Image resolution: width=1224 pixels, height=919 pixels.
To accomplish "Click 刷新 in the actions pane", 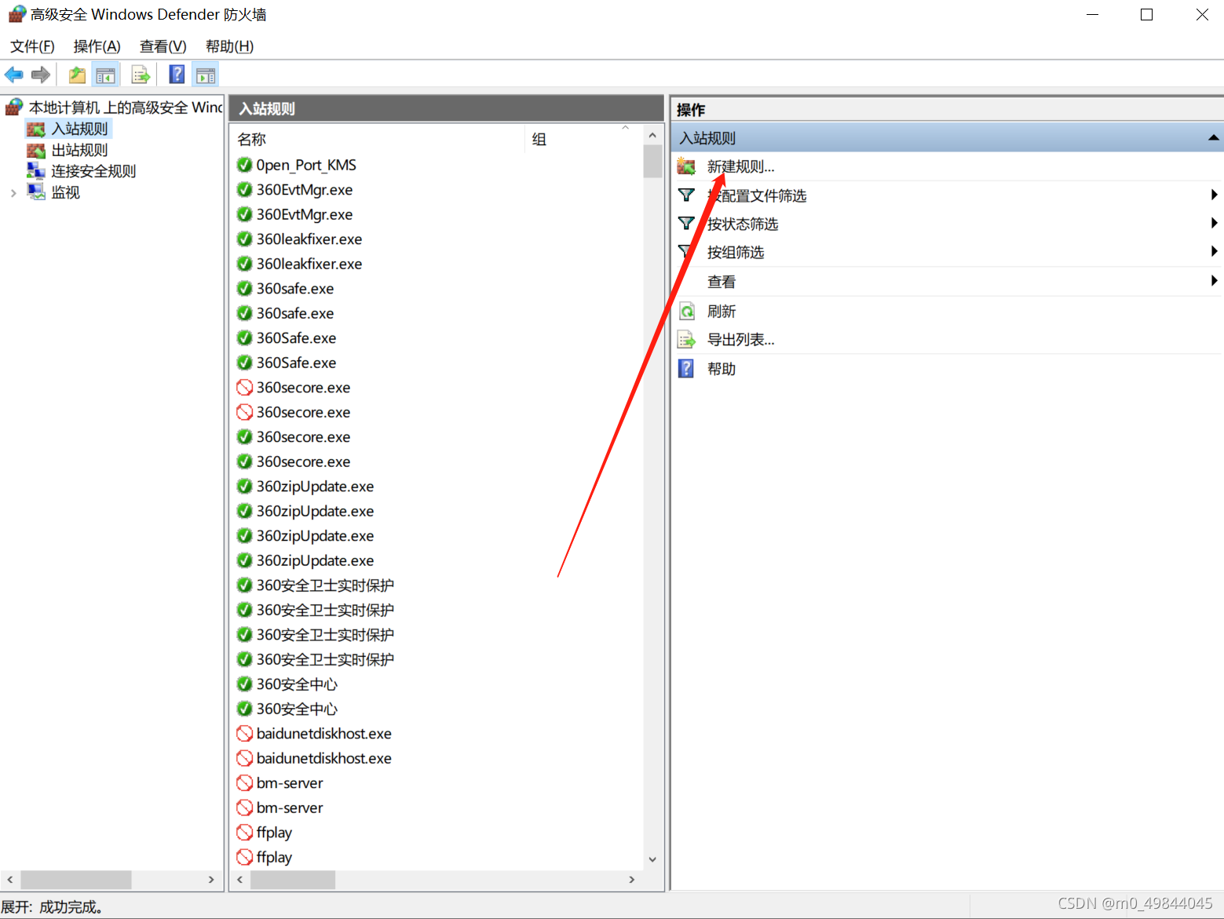I will (x=722, y=312).
